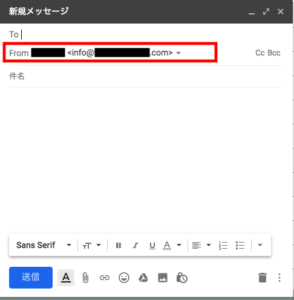Open the From address dropdown arrow
The image size is (294, 300).
tap(178, 53)
